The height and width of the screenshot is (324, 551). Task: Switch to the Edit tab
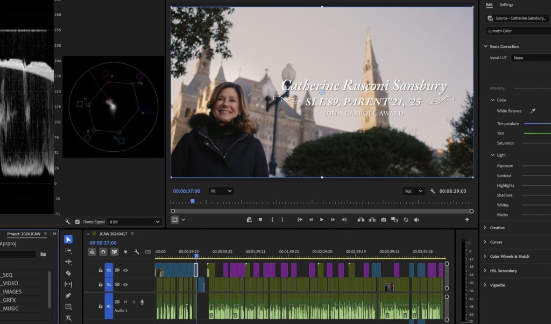489,4
